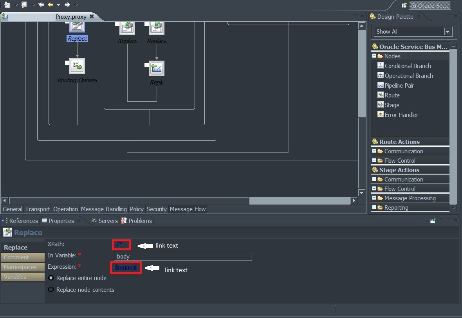Expand the Message Processing folder
The width and height of the screenshot is (462, 318).
(374, 198)
